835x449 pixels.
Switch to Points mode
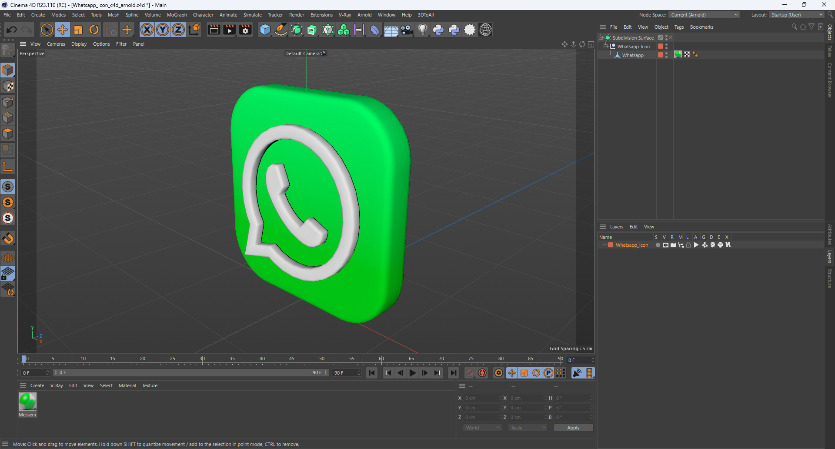click(x=8, y=102)
